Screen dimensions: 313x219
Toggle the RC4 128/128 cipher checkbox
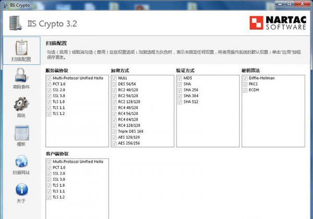114,126
